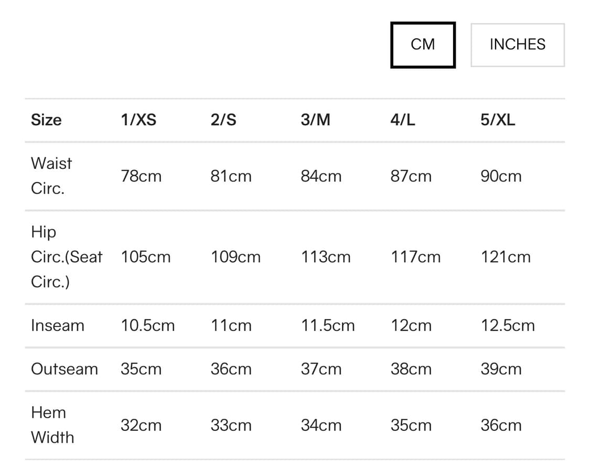Click the 113cm hip value for 3/M

(x=326, y=257)
